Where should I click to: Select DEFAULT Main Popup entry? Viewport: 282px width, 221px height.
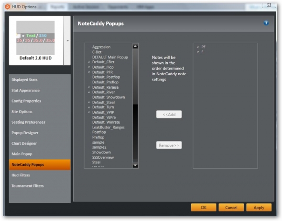110,57
